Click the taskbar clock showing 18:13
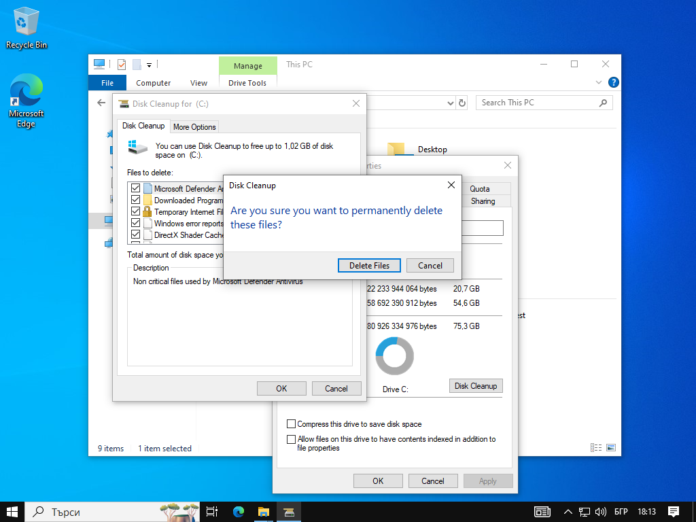The width and height of the screenshot is (696, 522). coord(647,512)
